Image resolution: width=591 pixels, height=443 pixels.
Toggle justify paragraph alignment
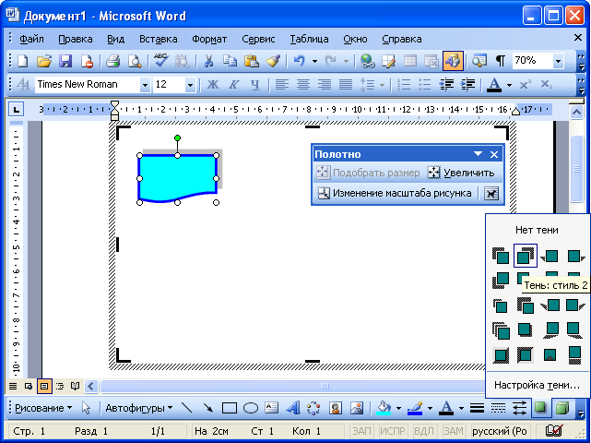coord(346,85)
